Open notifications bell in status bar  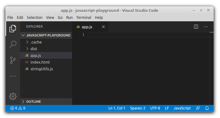pyautogui.click(x=207, y=108)
